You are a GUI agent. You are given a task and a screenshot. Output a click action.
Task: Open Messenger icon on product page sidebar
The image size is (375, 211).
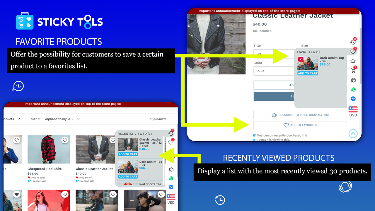click(353, 99)
